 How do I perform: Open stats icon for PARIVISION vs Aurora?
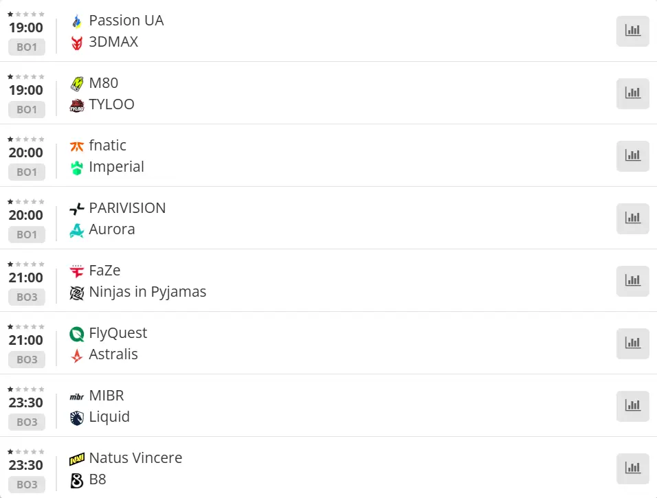click(632, 218)
